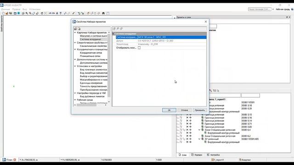
Task: Confirm the dialog with OK
Action: [169, 110]
